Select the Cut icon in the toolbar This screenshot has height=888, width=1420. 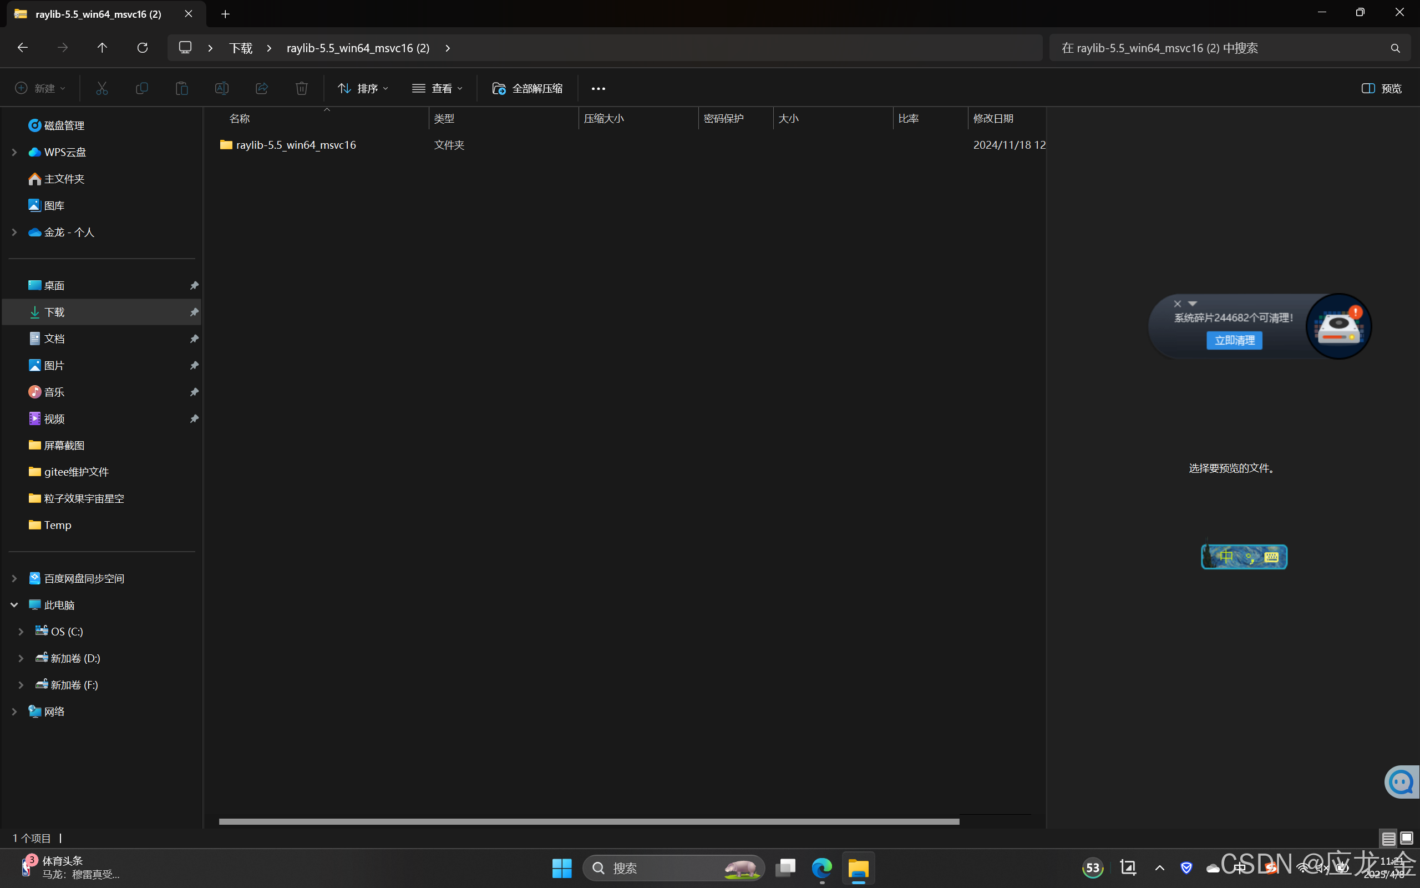point(102,88)
